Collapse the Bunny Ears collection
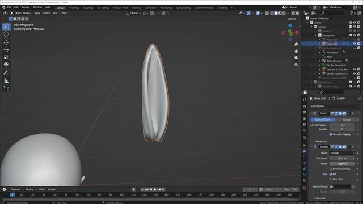This screenshot has width=363, height=204. click(x=315, y=35)
